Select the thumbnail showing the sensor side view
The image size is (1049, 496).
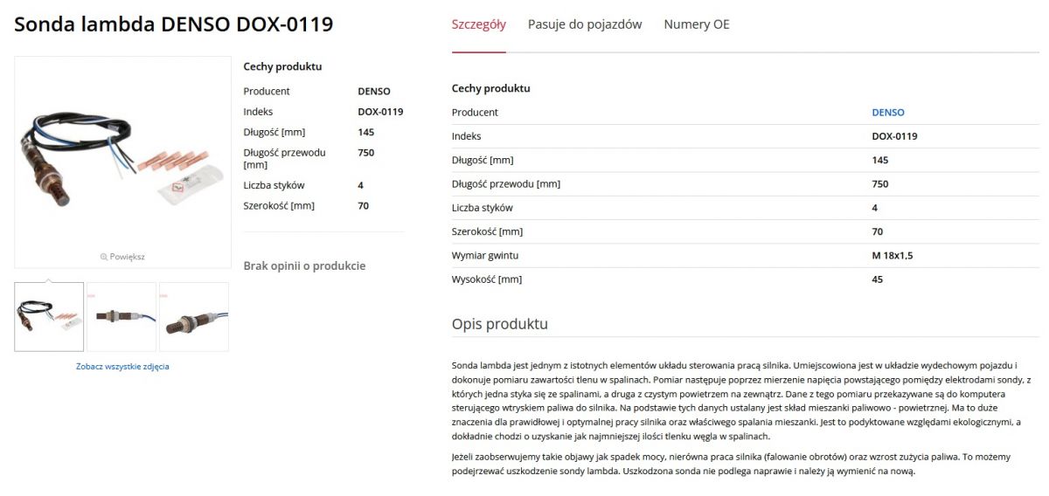(122, 317)
